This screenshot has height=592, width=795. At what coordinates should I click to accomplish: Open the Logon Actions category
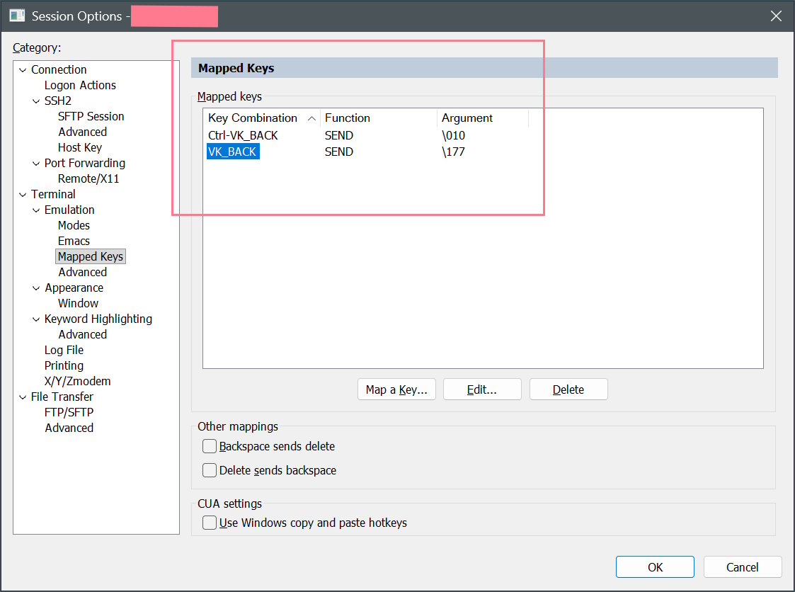coord(80,85)
